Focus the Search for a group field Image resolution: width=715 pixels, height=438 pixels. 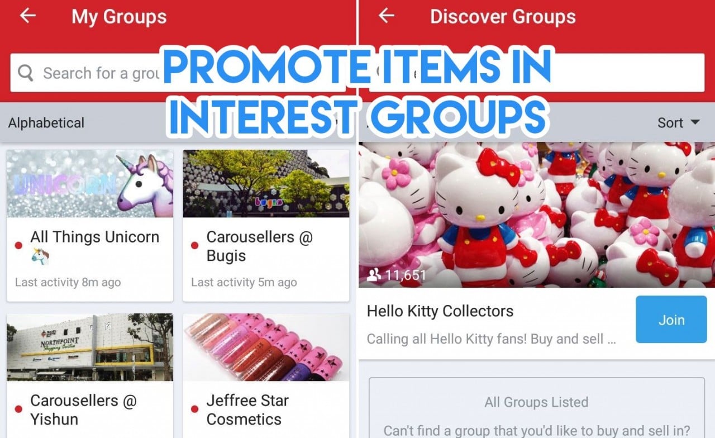pos(89,73)
